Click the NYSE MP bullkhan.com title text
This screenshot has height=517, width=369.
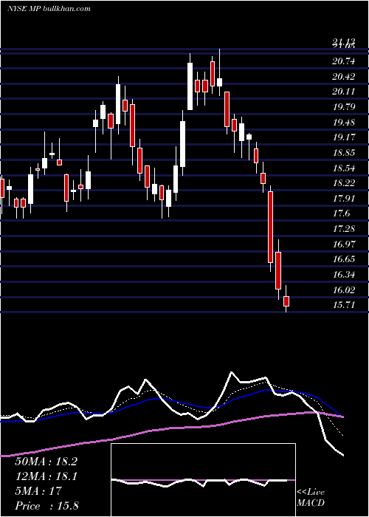click(49, 8)
